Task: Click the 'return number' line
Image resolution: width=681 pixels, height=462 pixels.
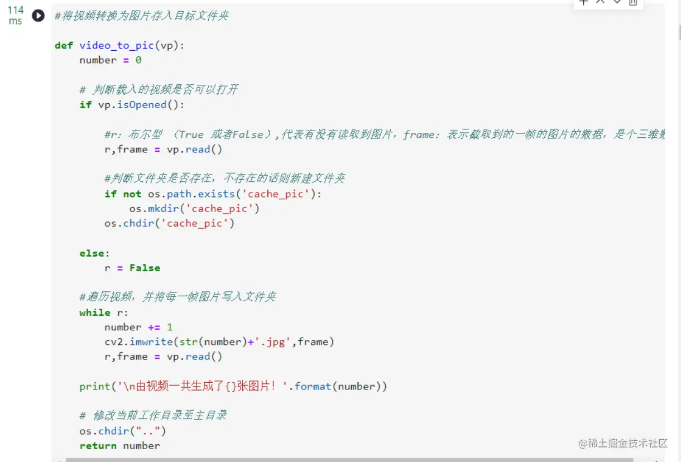Action: pos(119,445)
